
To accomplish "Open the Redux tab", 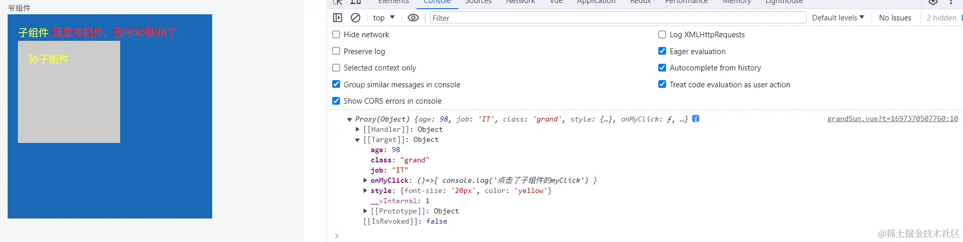I will 640,2.
